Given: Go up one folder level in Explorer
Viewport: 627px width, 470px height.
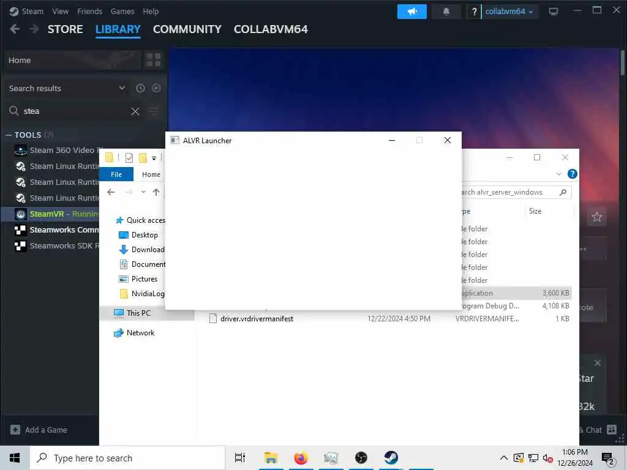Looking at the screenshot, I should 156,192.
